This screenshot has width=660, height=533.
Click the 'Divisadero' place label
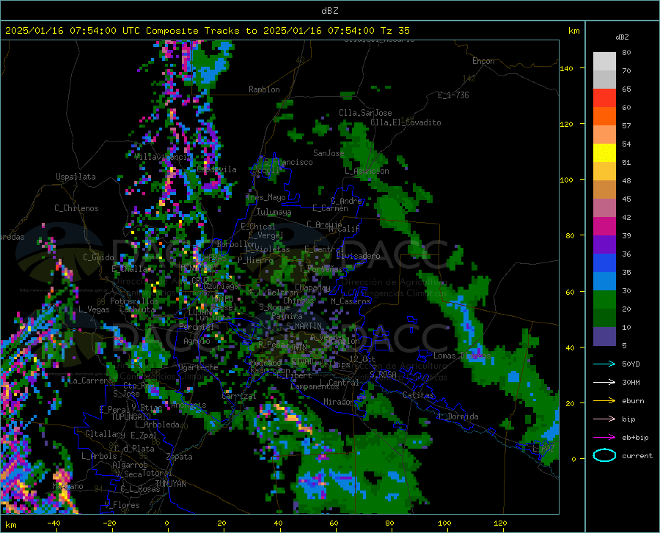358,256
